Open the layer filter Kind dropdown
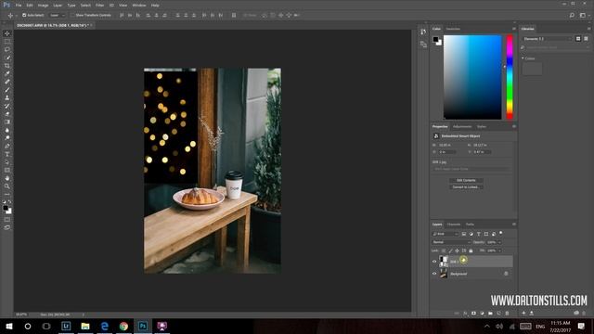The width and height of the screenshot is (594, 334). [x=445, y=234]
